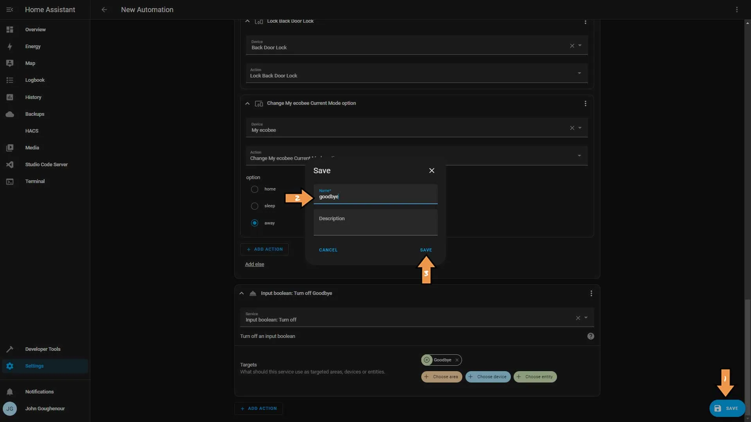Clear the My ecobee device field

[x=572, y=128]
